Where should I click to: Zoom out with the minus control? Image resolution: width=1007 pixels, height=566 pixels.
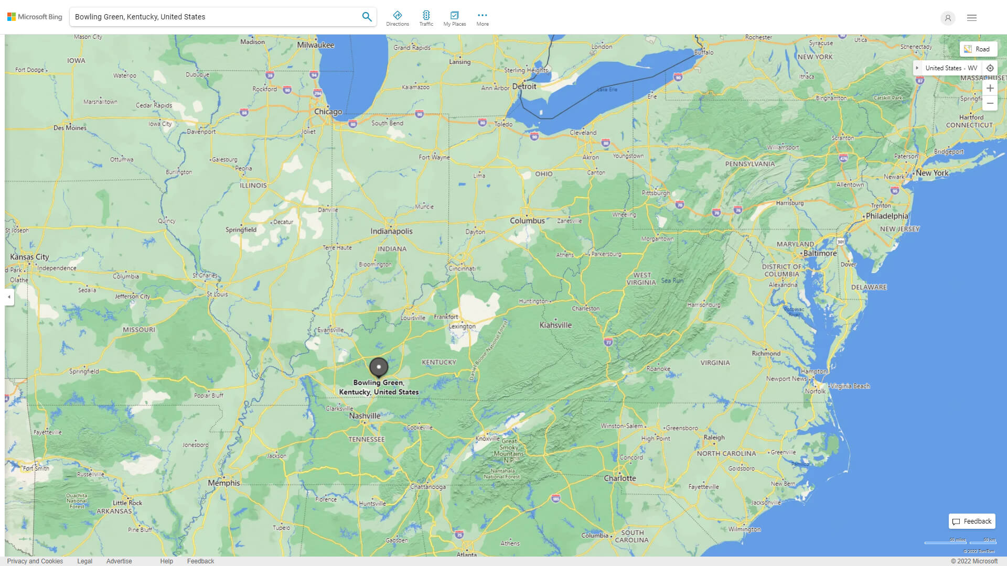990,103
